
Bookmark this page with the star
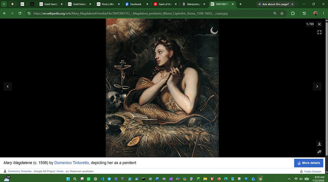coord(282,13)
